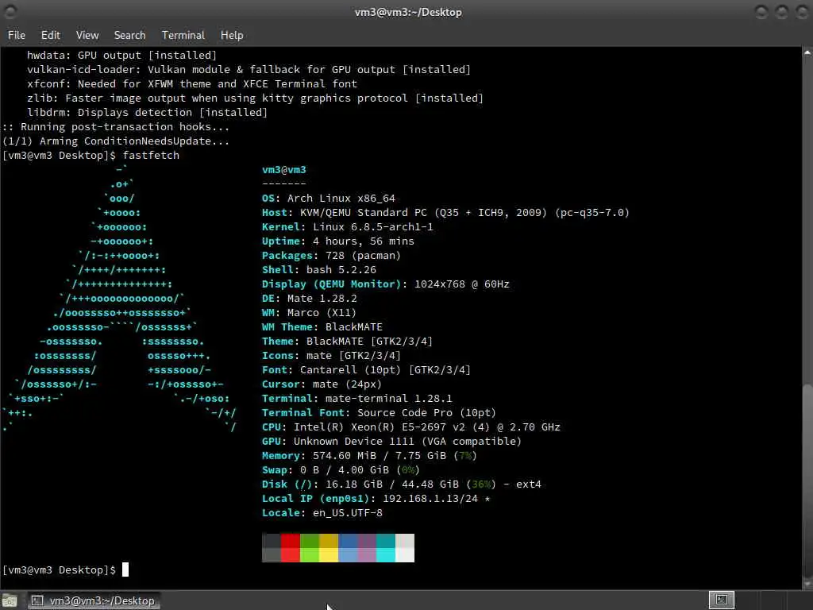Viewport: 813px width, 610px height.
Task: Click the bright yellow color block
Action: click(329, 555)
